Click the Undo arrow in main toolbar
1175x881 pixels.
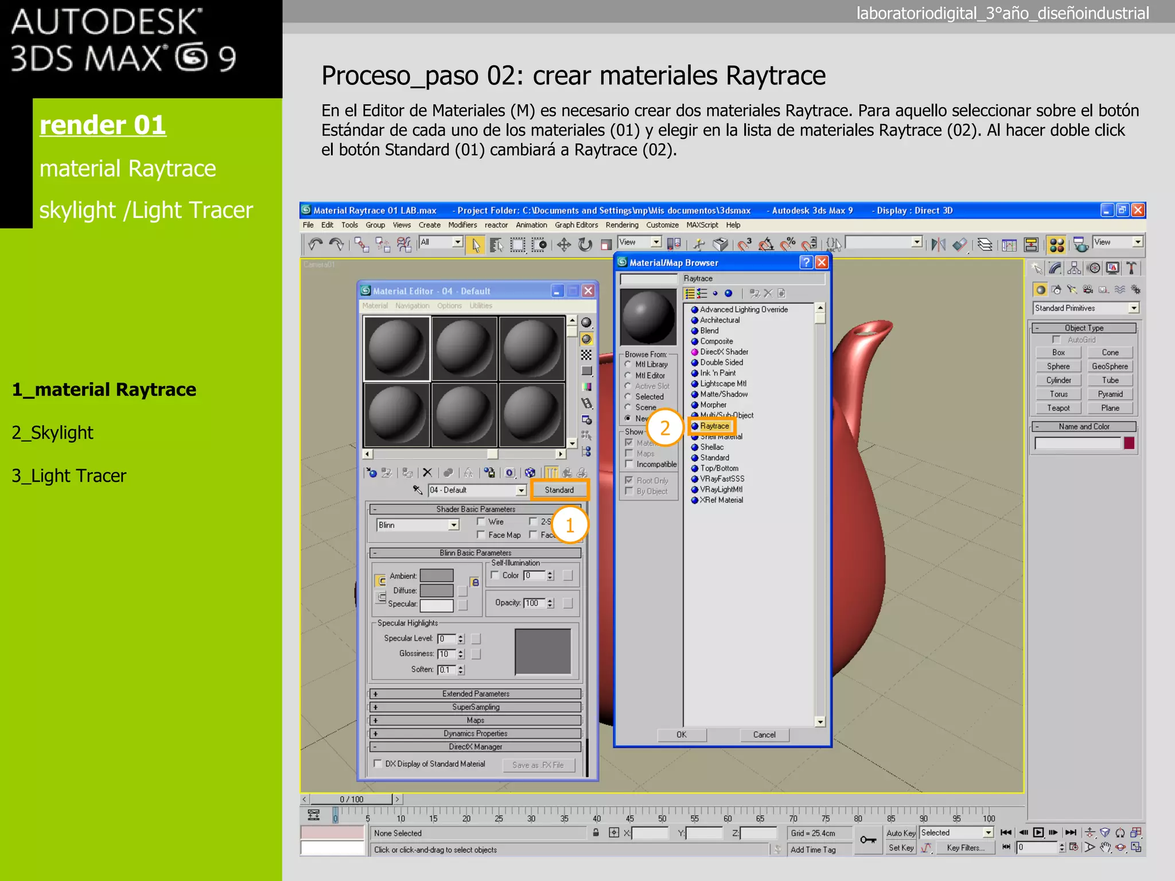pos(316,245)
